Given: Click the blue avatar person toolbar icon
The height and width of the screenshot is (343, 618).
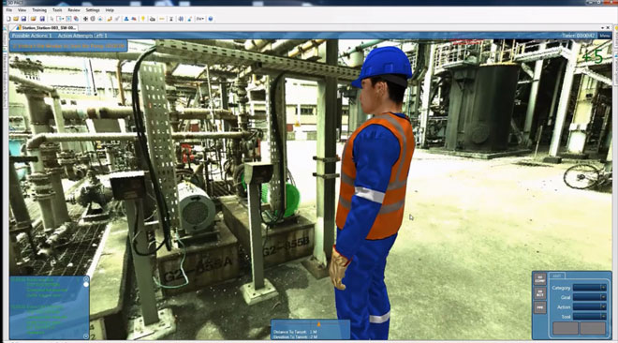Looking at the screenshot, I should 126,19.
